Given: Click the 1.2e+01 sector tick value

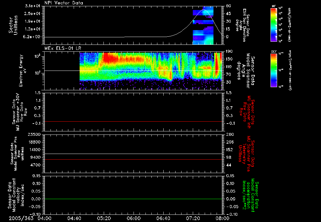Looking at the screenshot, I should click(33, 29).
